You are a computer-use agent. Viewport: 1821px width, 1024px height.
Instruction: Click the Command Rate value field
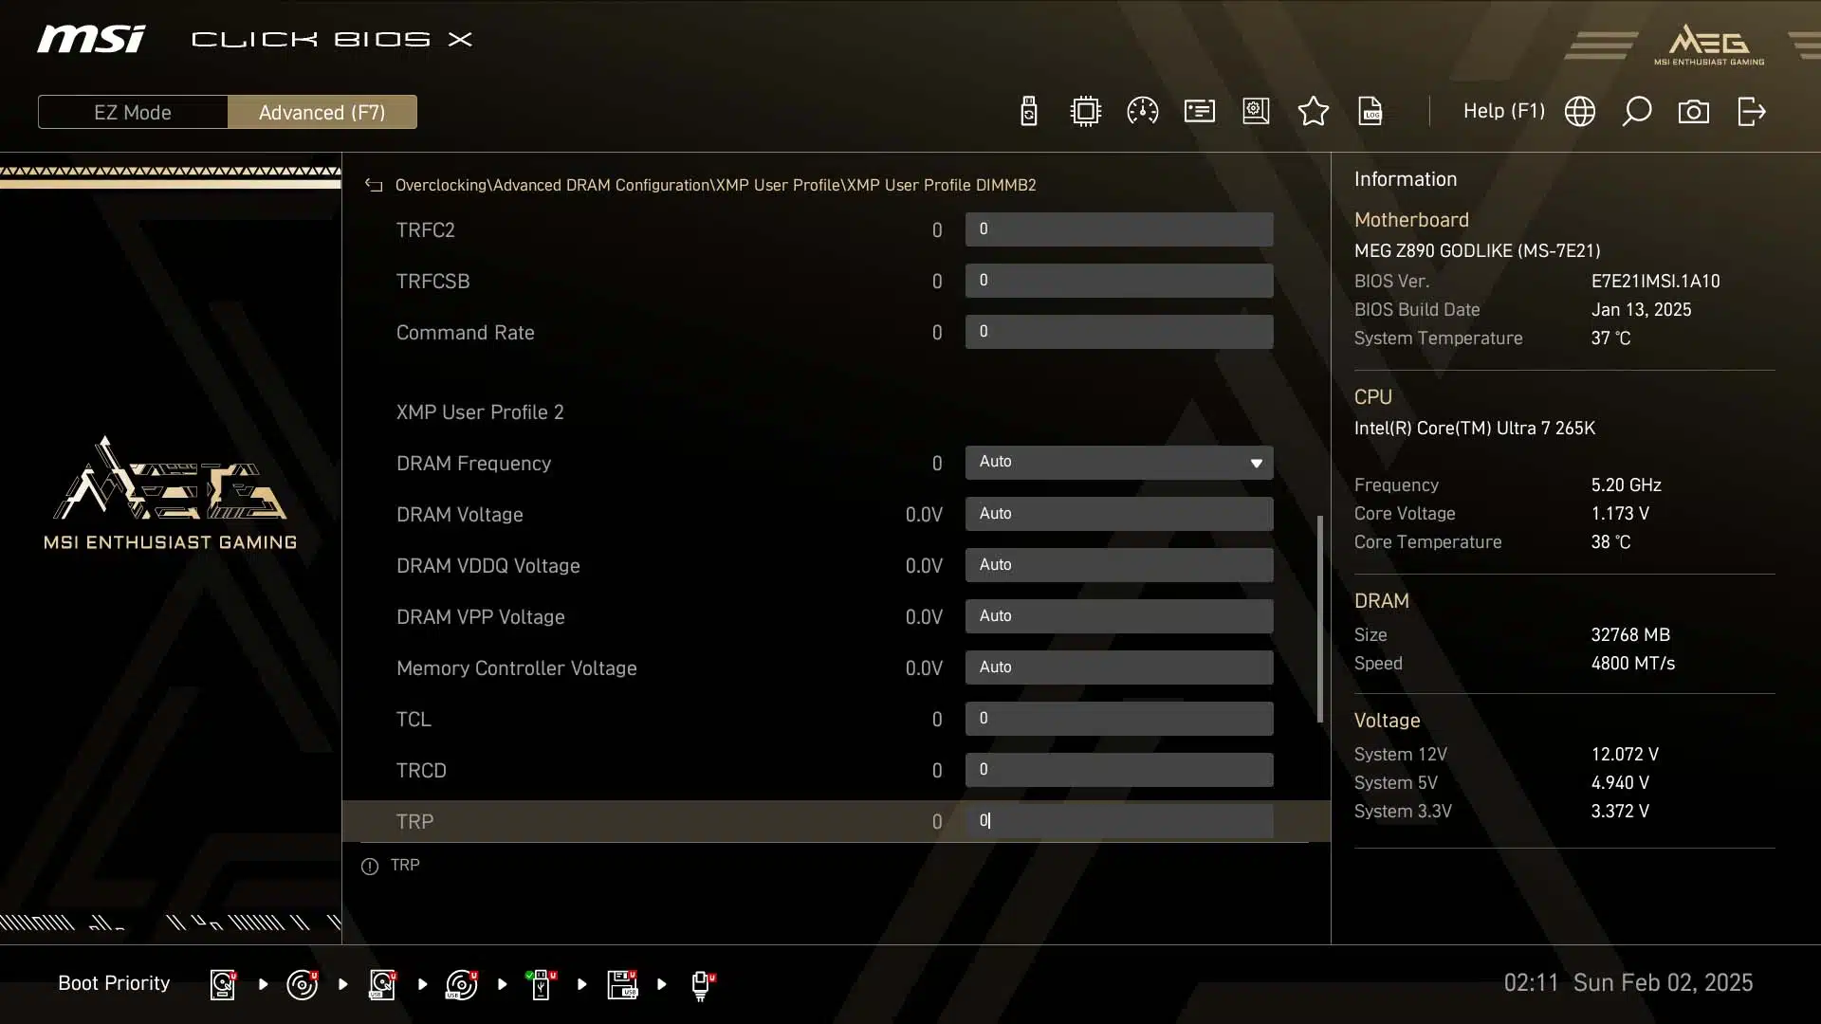coord(1119,332)
